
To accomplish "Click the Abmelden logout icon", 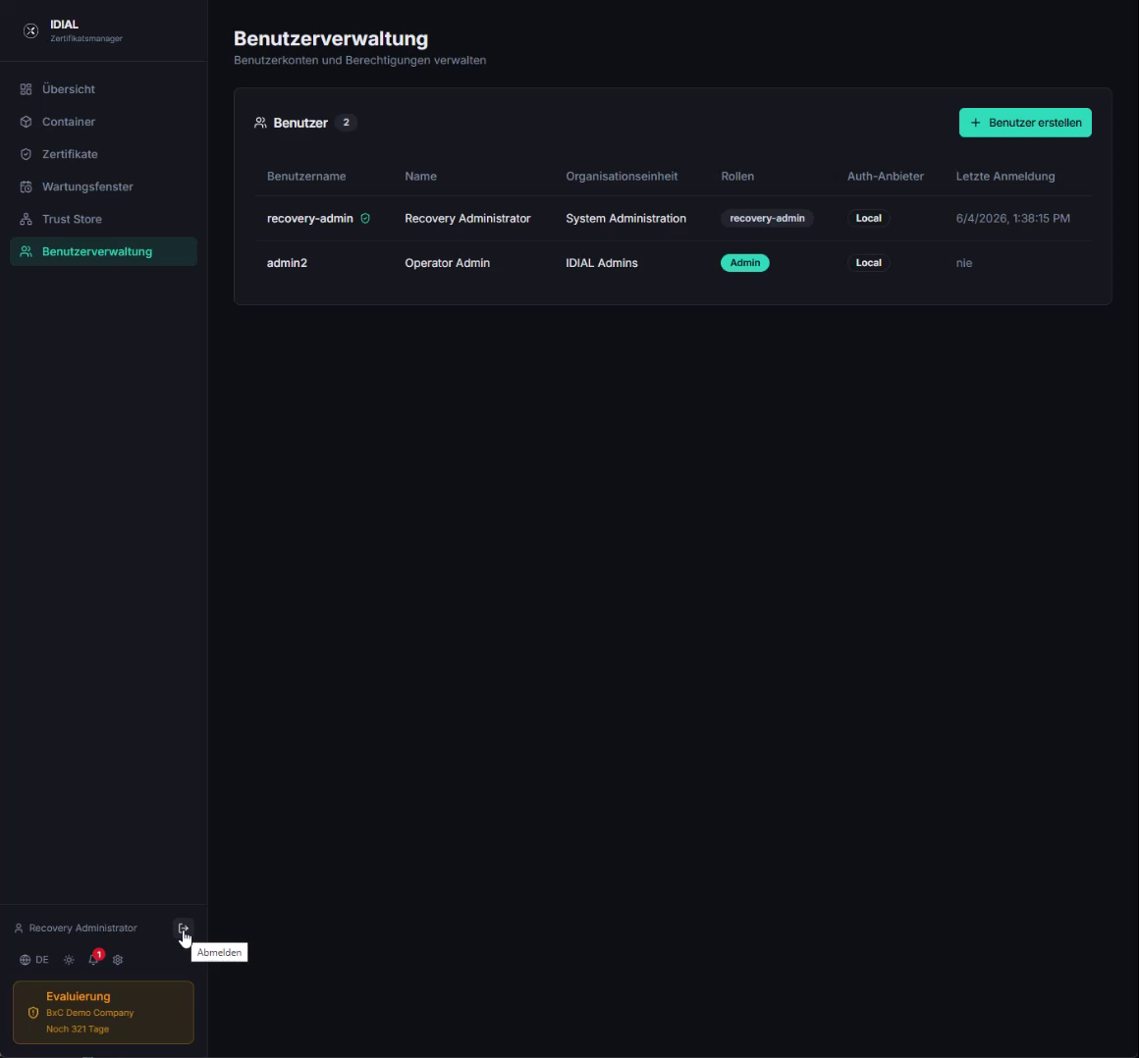I will pyautogui.click(x=183, y=928).
